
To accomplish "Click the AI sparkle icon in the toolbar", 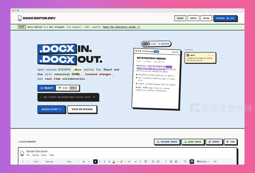I will [215, 162].
